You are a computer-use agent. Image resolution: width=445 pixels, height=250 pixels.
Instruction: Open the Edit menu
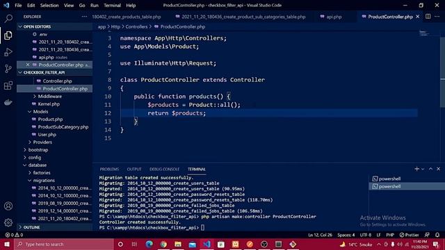[x=31, y=5]
